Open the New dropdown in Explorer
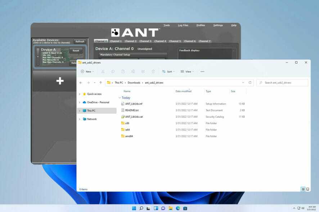 (87, 72)
